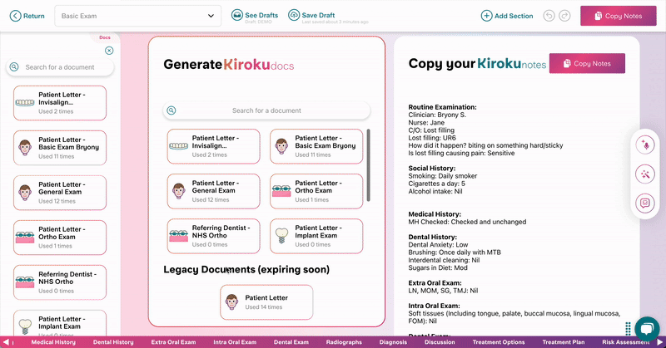Screen dimensions: 666x348
Task: Select center Patient Letter - Ortho Exam card
Action: [316, 191]
